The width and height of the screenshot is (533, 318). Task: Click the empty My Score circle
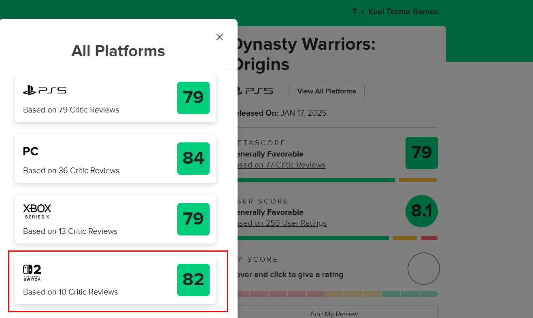(x=423, y=269)
